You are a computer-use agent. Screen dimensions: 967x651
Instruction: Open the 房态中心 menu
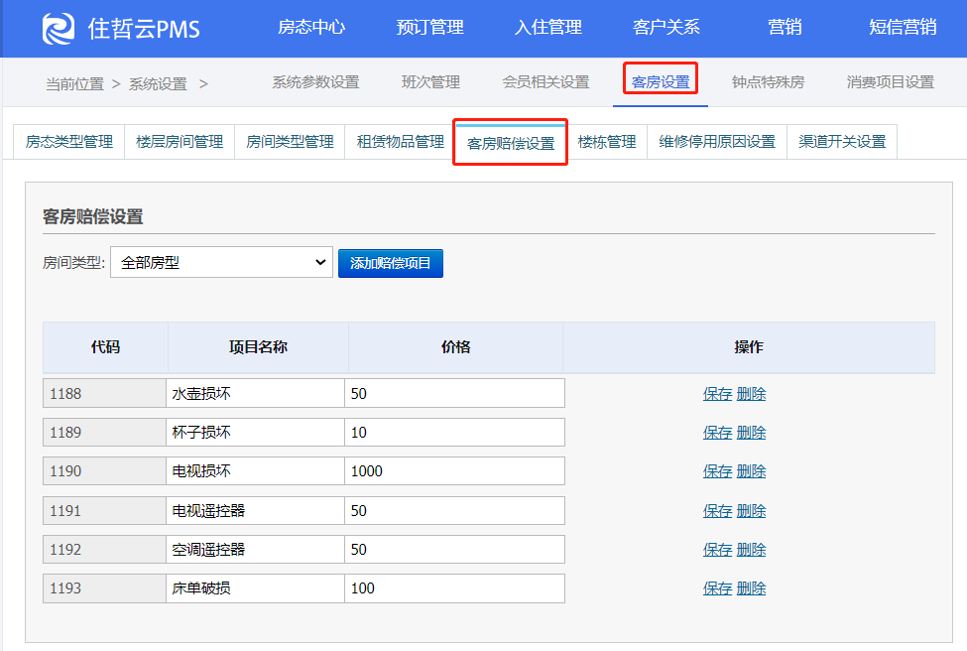tap(311, 27)
